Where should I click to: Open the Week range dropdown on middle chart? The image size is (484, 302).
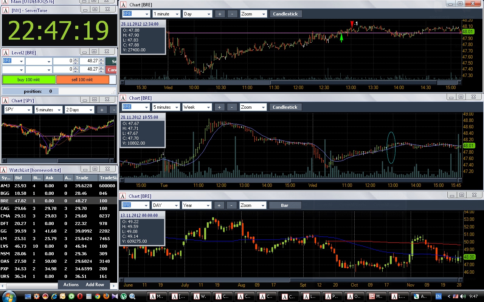click(197, 107)
